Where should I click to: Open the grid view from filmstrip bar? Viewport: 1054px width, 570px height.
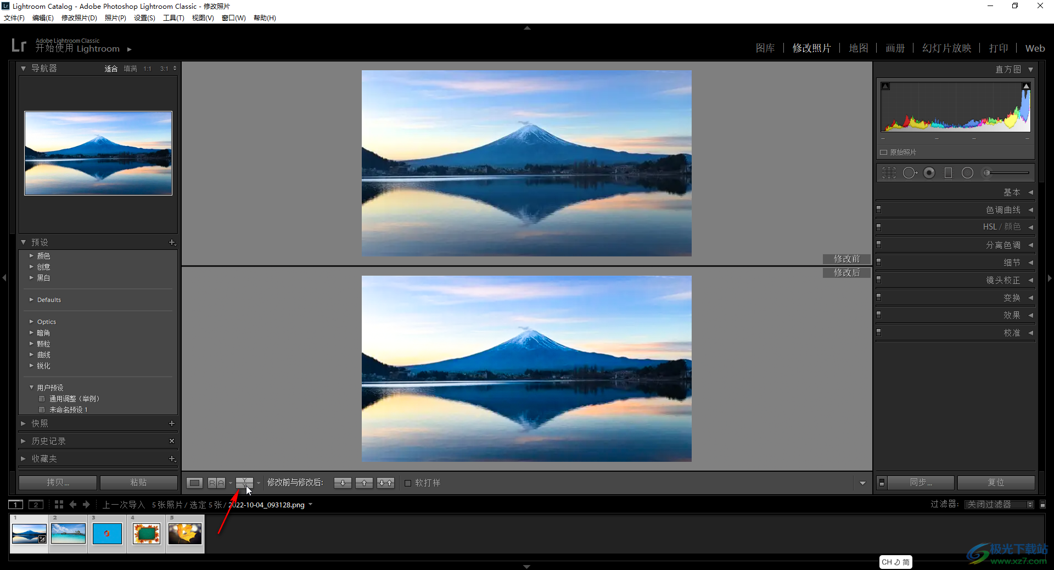[x=59, y=504]
